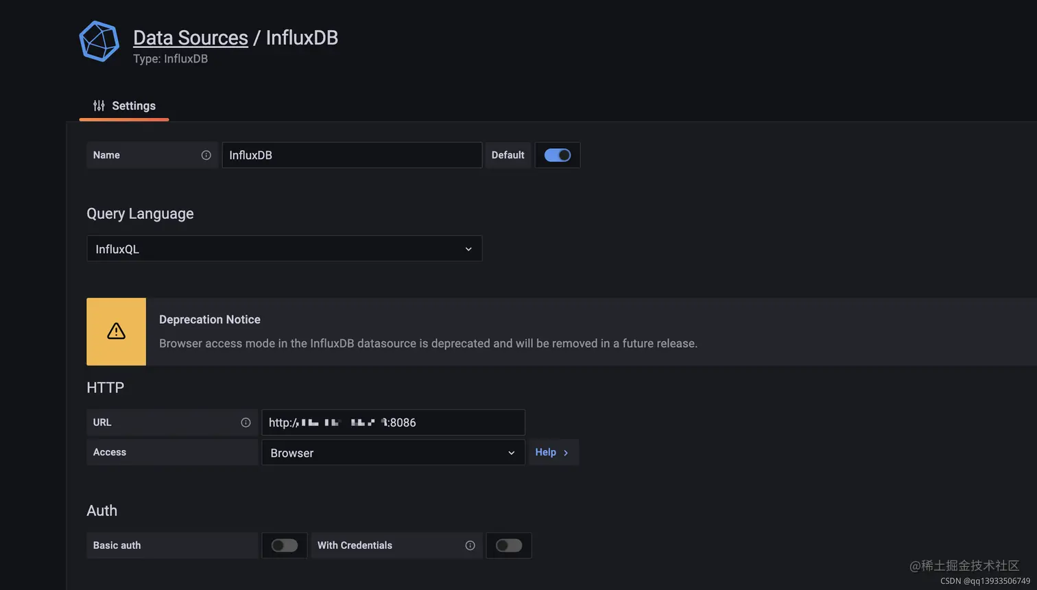Click the Deprecation Notice heading text

click(x=210, y=320)
